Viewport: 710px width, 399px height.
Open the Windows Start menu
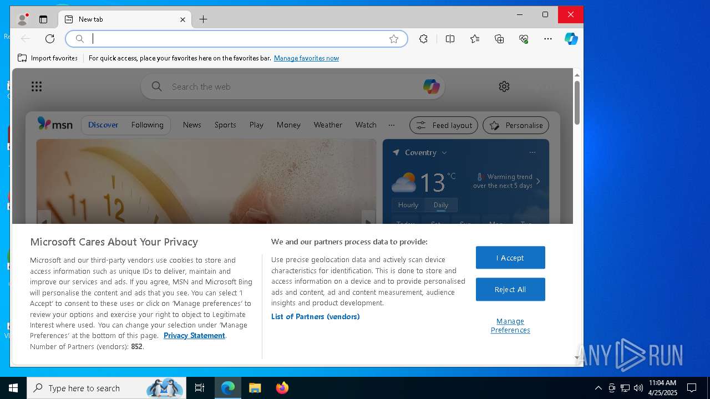coord(13,388)
